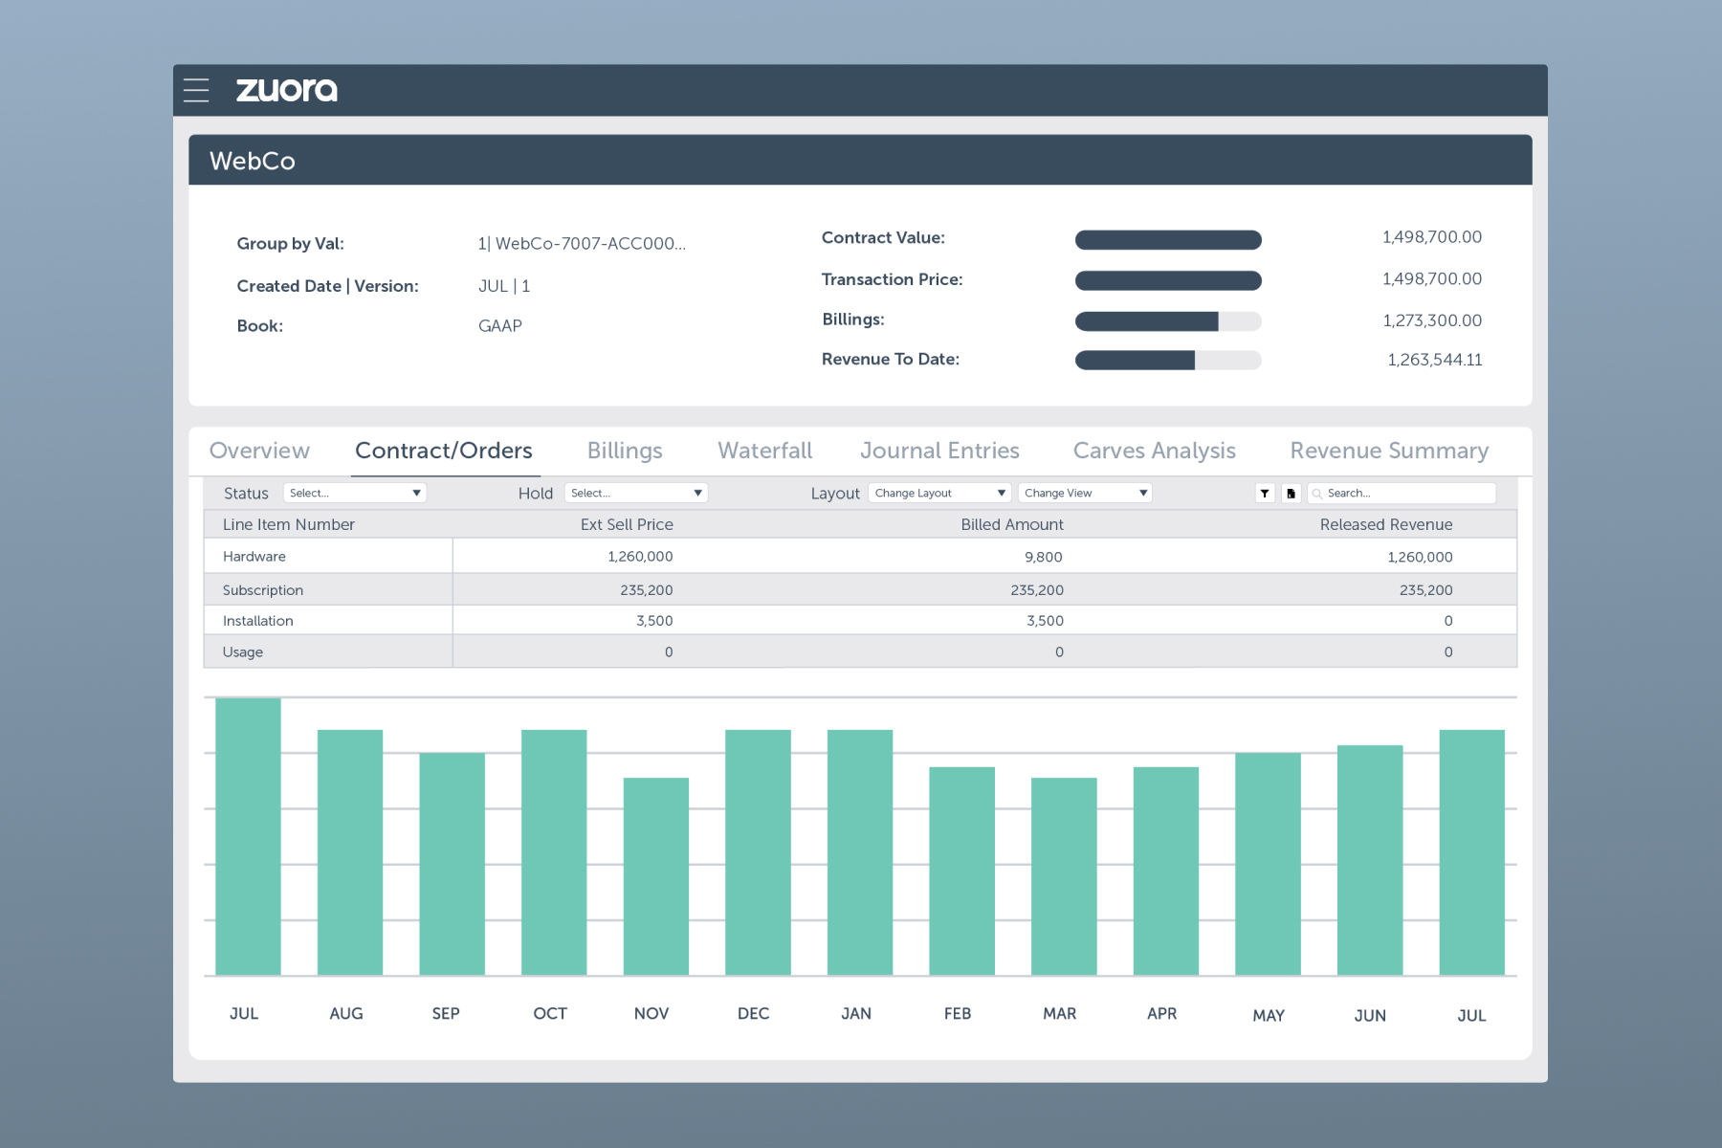The image size is (1722, 1148).
Task: Click the magnifier icon in search box
Action: click(x=1317, y=494)
